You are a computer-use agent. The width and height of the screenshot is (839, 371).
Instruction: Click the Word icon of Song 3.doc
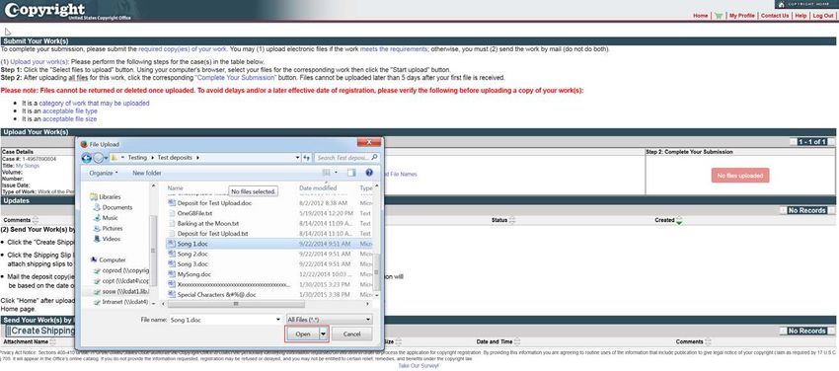(172, 264)
